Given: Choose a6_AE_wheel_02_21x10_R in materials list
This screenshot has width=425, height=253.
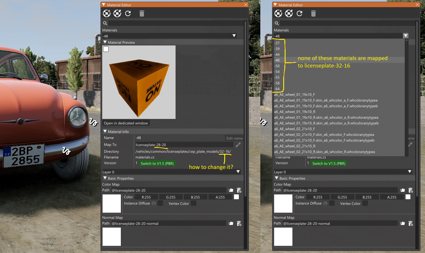Looking at the screenshot, I should click(339, 146).
